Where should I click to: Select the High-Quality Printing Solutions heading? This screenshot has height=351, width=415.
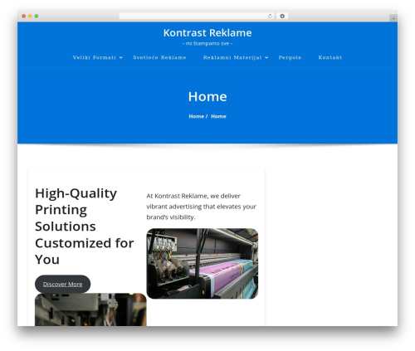(x=85, y=227)
